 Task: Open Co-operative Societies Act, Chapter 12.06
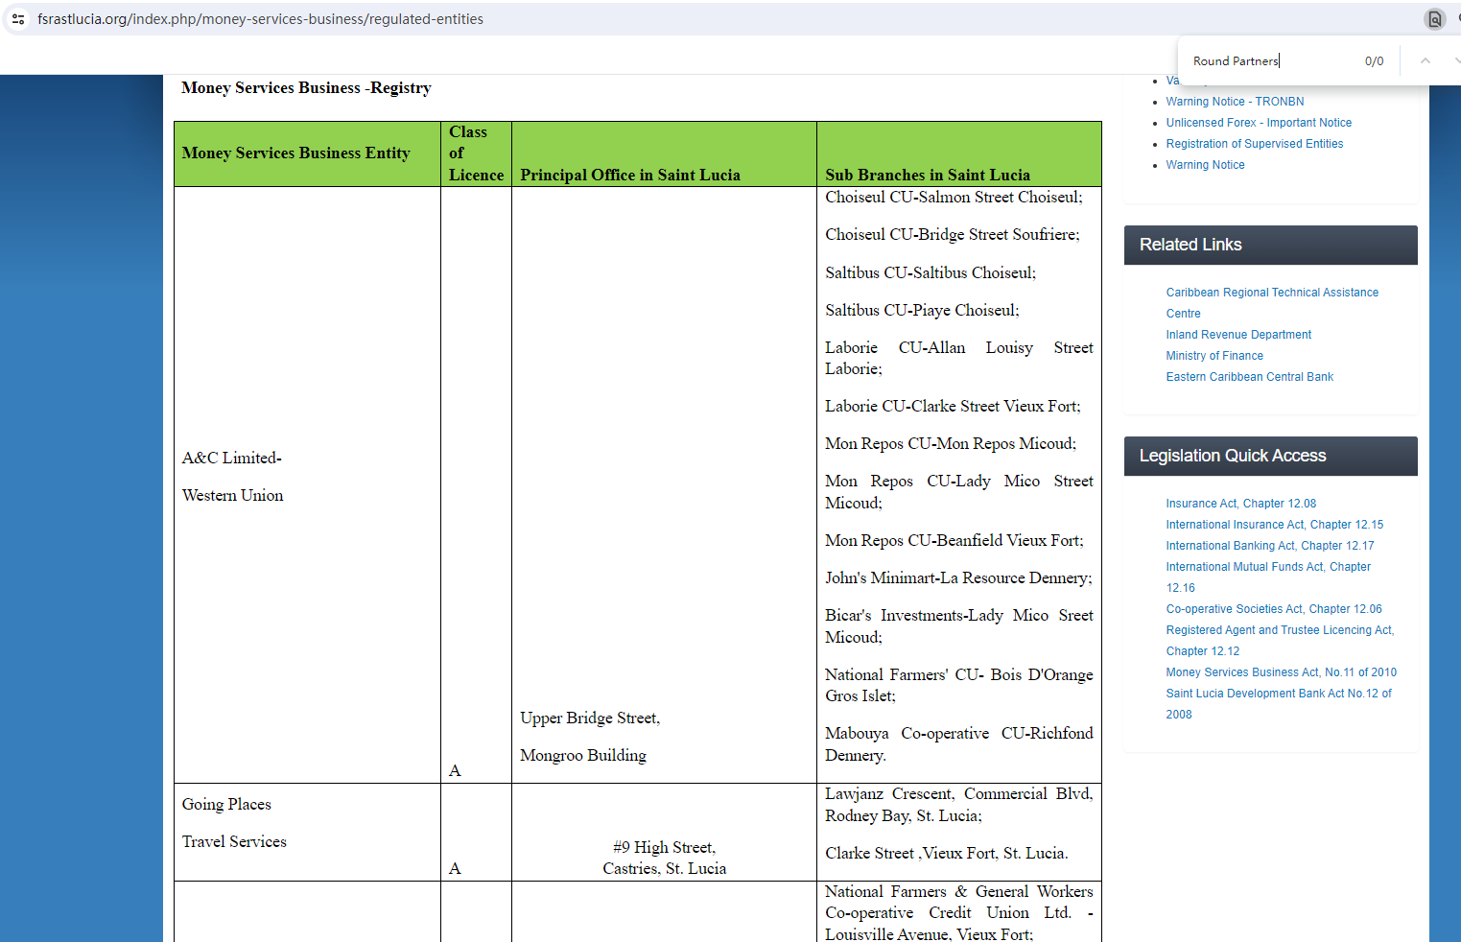[x=1273, y=609]
